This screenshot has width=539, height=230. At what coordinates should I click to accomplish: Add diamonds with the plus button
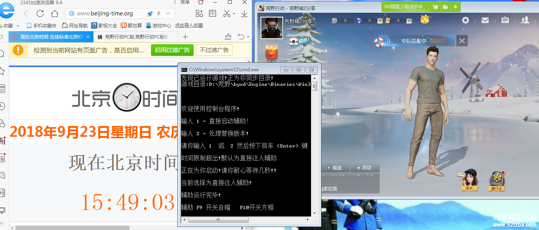[x=380, y=21]
